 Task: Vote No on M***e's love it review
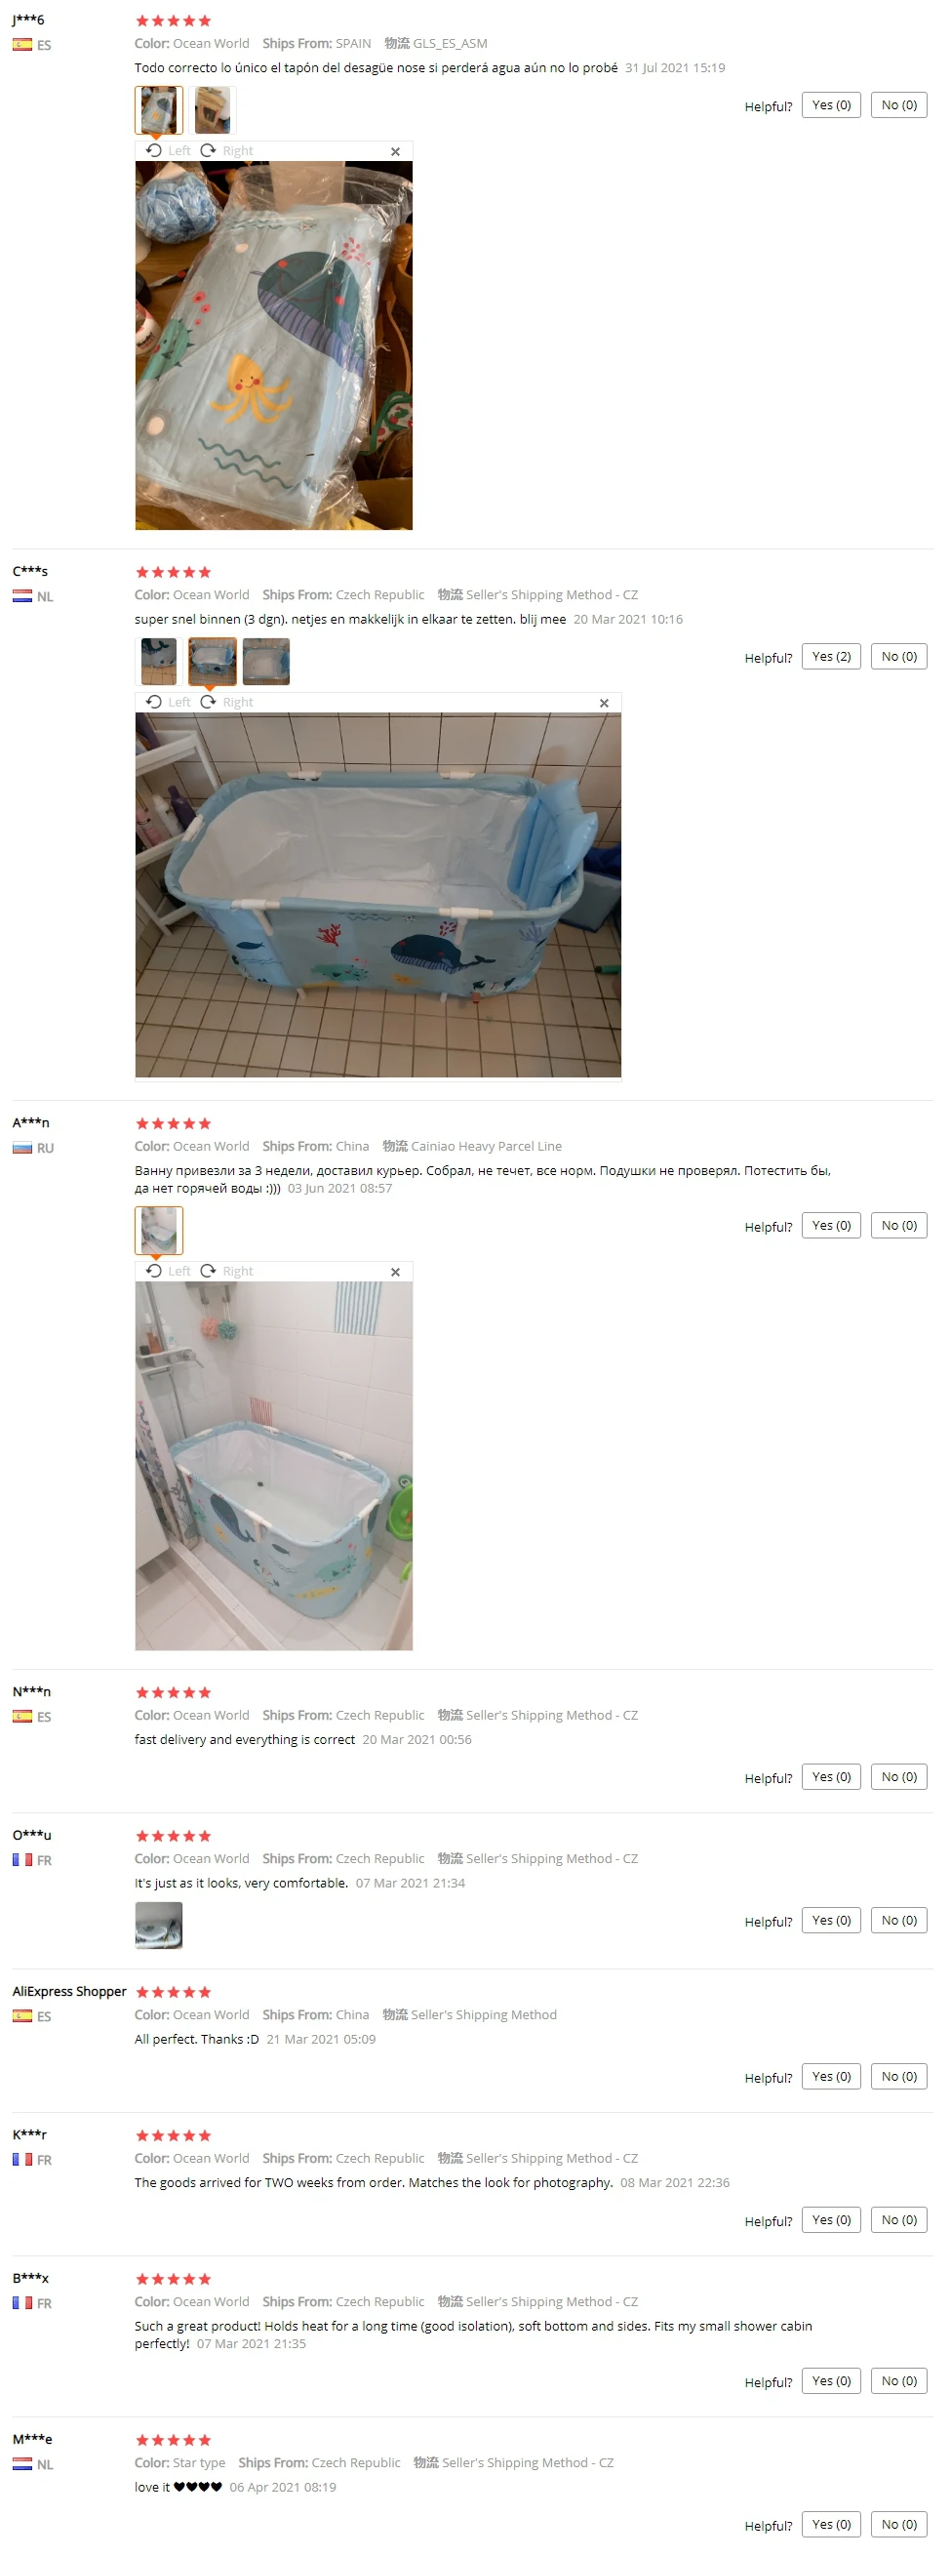pos(898,2525)
